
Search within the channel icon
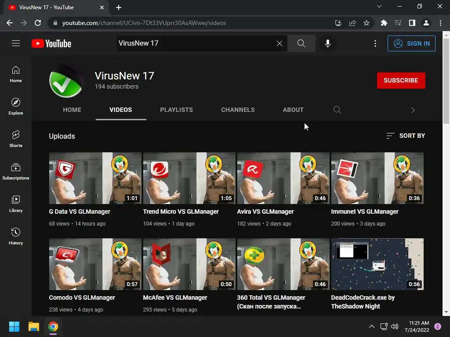(x=337, y=110)
